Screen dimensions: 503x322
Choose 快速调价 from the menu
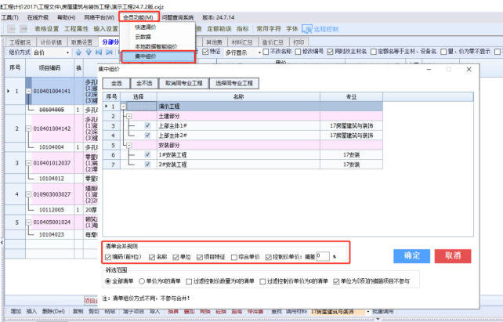pyautogui.click(x=145, y=27)
